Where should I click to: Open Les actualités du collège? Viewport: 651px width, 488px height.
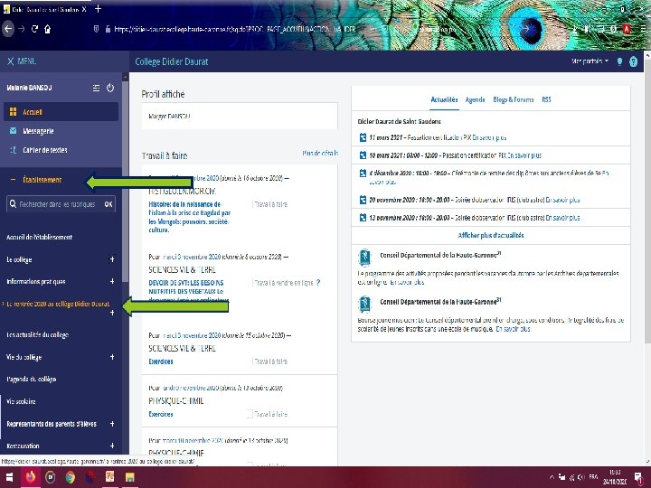pyautogui.click(x=37, y=334)
